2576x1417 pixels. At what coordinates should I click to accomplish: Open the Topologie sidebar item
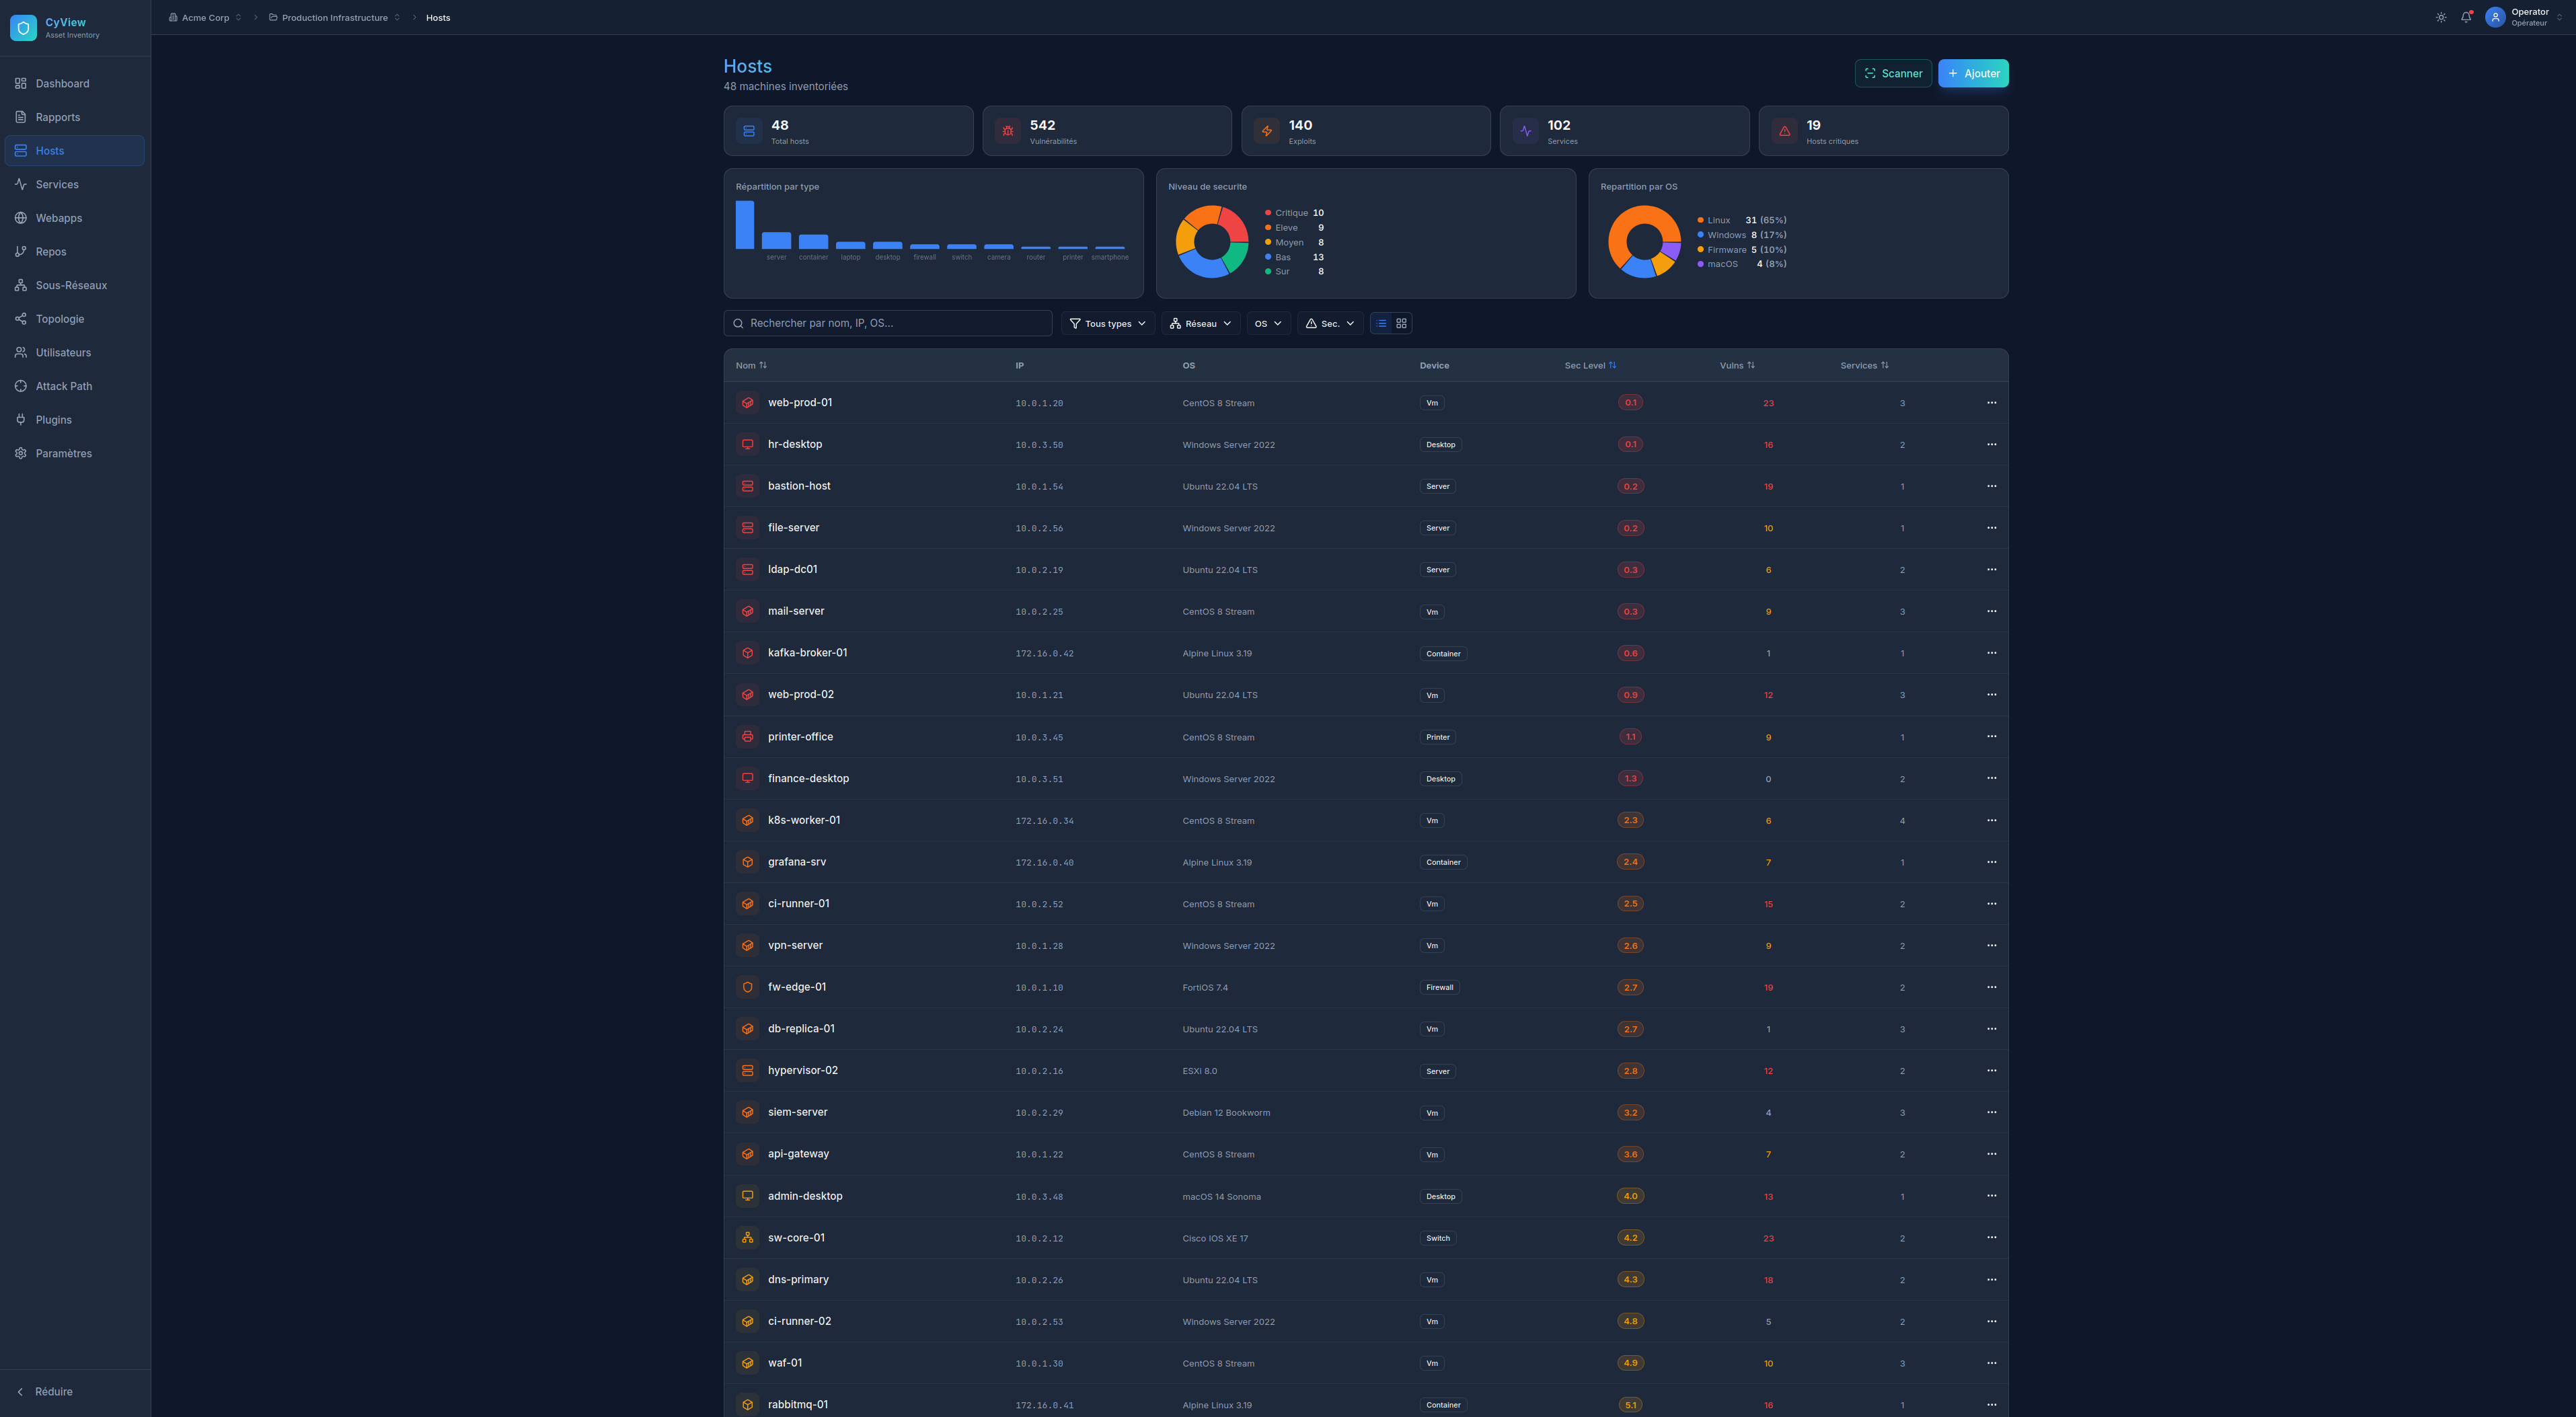click(60, 319)
